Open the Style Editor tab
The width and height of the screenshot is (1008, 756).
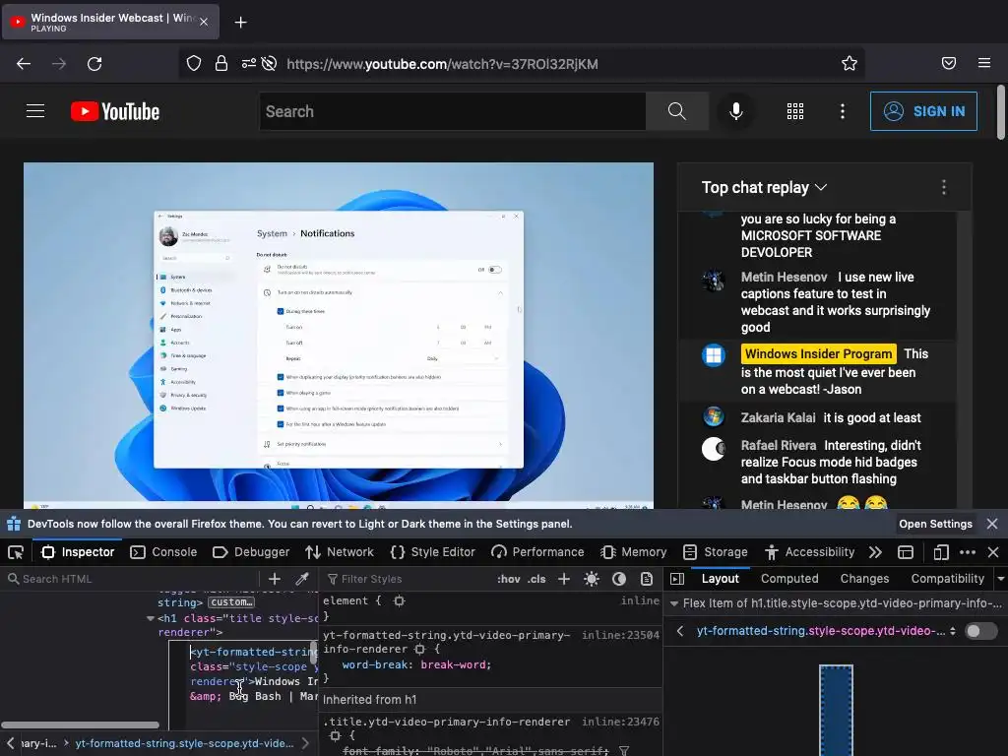pos(433,552)
